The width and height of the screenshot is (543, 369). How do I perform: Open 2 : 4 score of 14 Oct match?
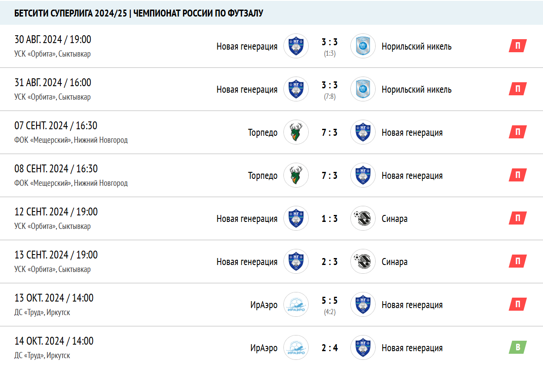click(x=330, y=348)
